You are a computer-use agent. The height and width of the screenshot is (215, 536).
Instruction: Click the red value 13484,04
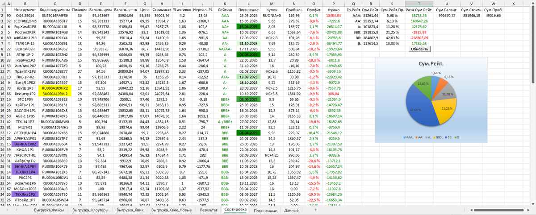click(x=333, y=15)
